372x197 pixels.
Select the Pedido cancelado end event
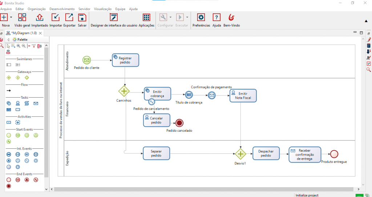pos(179,123)
